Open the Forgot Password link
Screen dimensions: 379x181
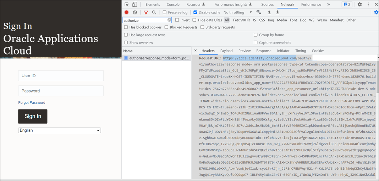(32, 103)
